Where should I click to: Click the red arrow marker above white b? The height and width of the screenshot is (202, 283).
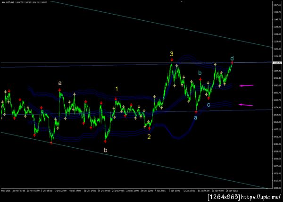105,142
